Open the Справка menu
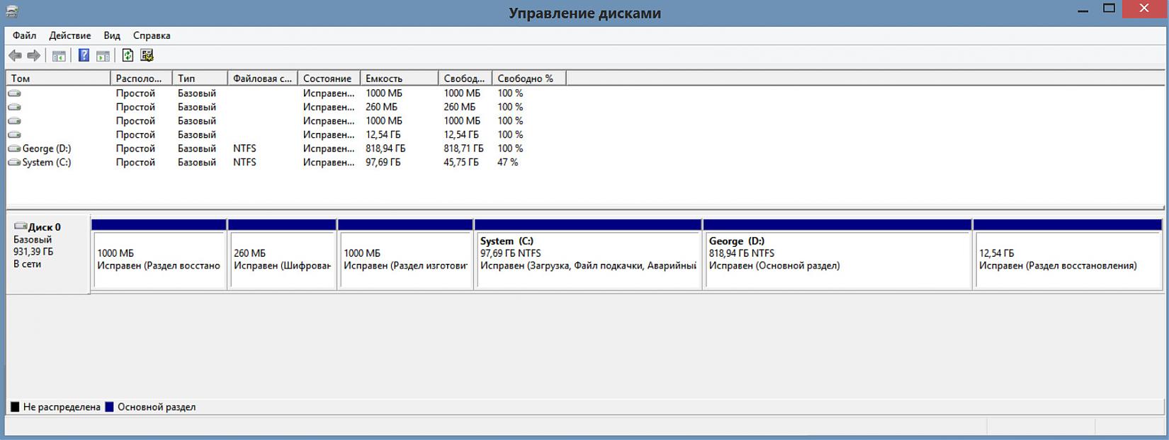The image size is (1169, 440). [152, 35]
